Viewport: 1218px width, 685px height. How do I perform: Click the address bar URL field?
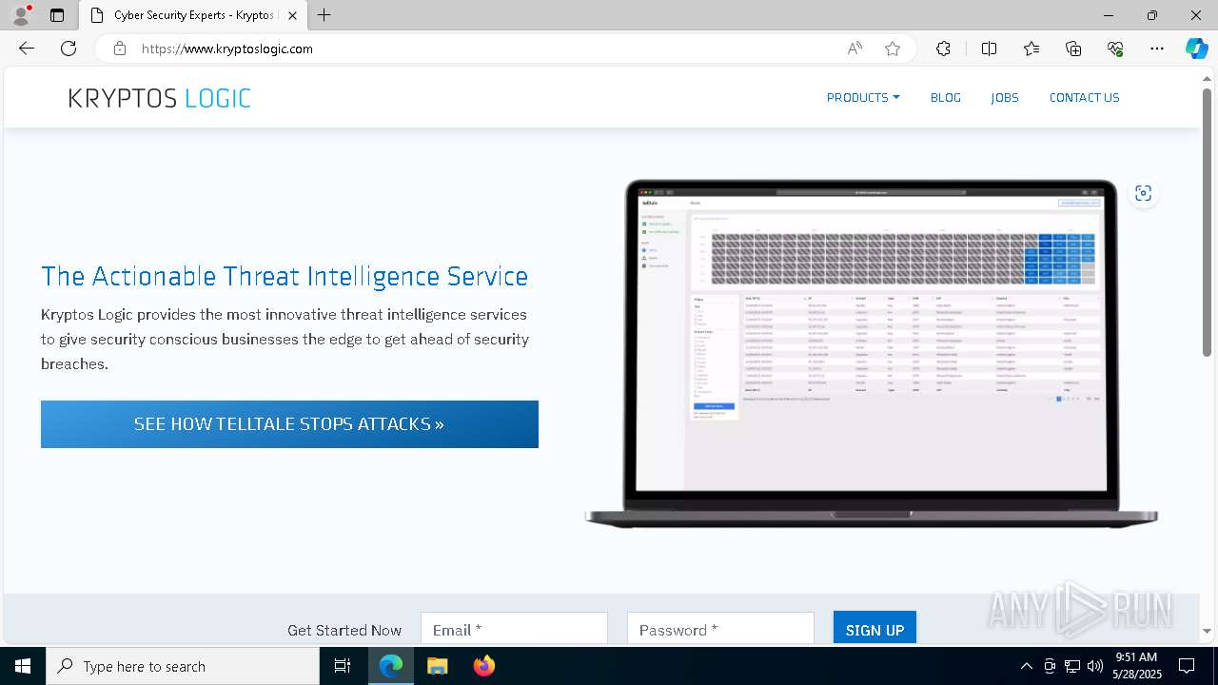point(485,49)
